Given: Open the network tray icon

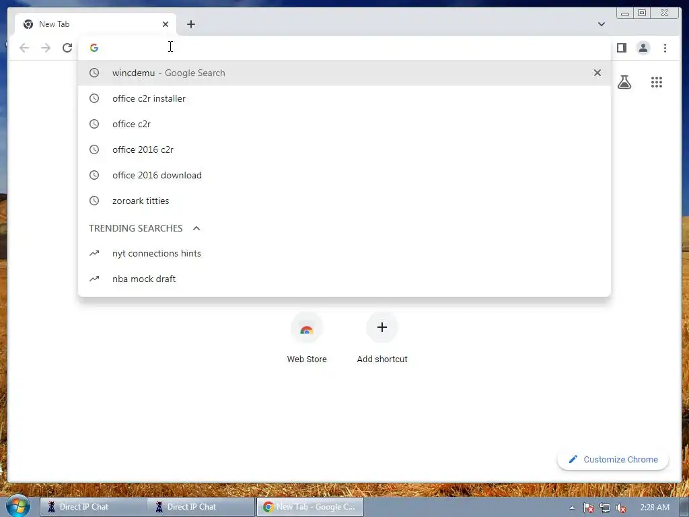Looking at the screenshot, I should tap(605, 508).
